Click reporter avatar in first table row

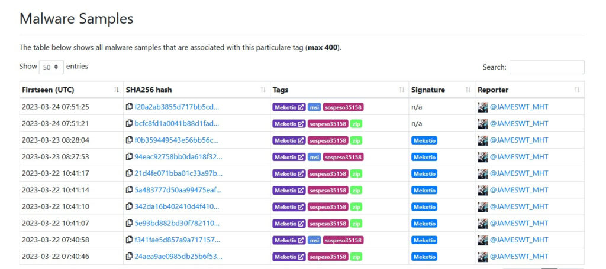tap(483, 107)
